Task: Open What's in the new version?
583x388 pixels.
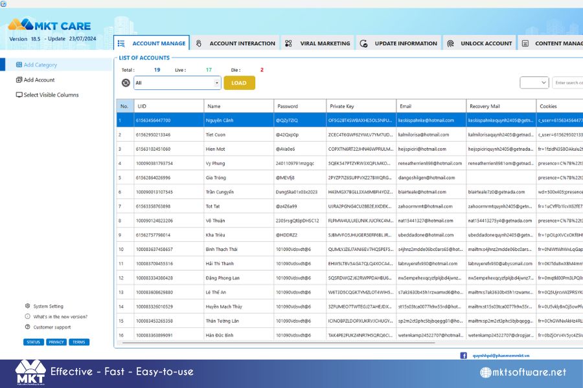Action: click(x=60, y=317)
